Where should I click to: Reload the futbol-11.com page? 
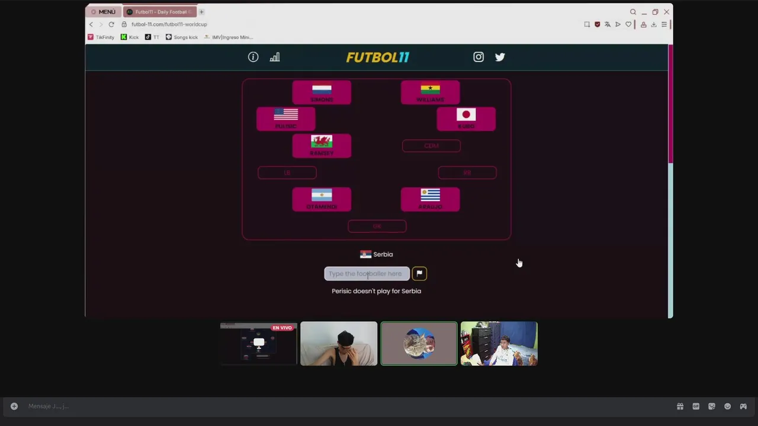click(111, 24)
